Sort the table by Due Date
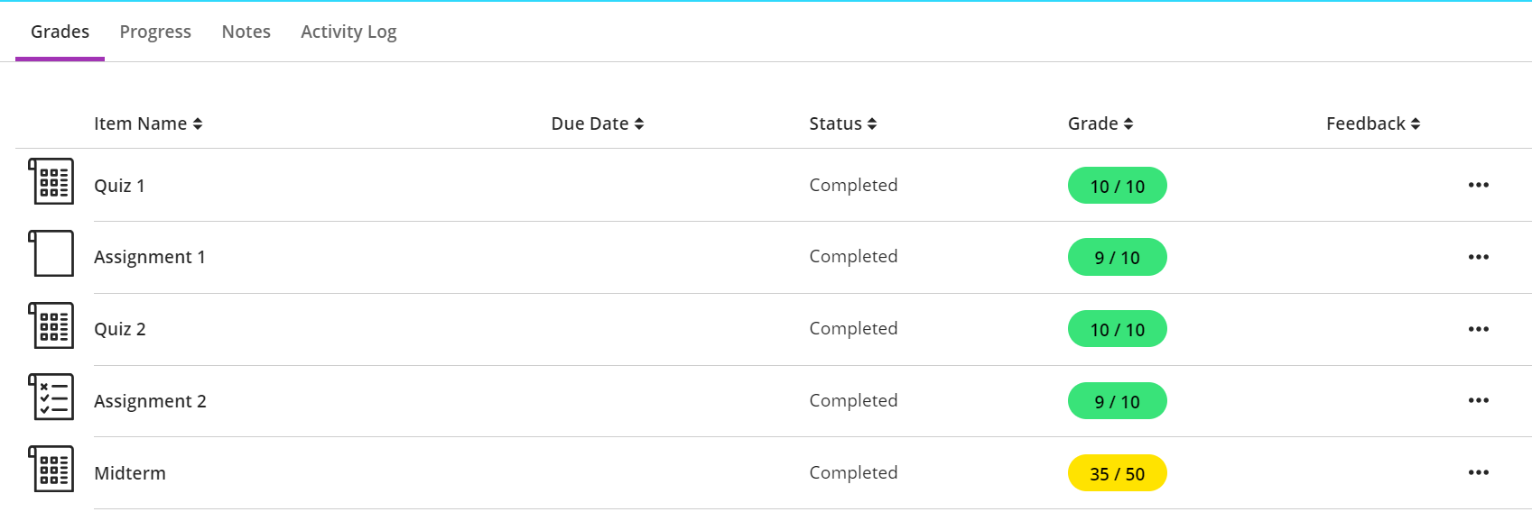1532x512 pixels. click(597, 123)
